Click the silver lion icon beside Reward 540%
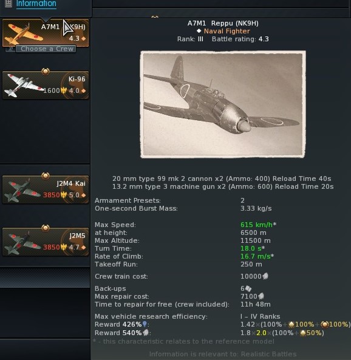Viewport: 351px width, 360px height. (146, 333)
